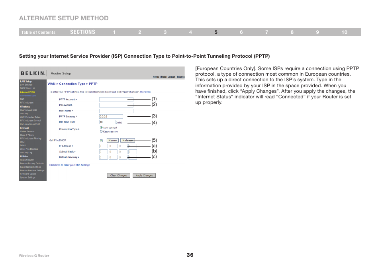Select Connection Type in sidebar
380x266 pixels.
pyautogui.click(x=28, y=96)
